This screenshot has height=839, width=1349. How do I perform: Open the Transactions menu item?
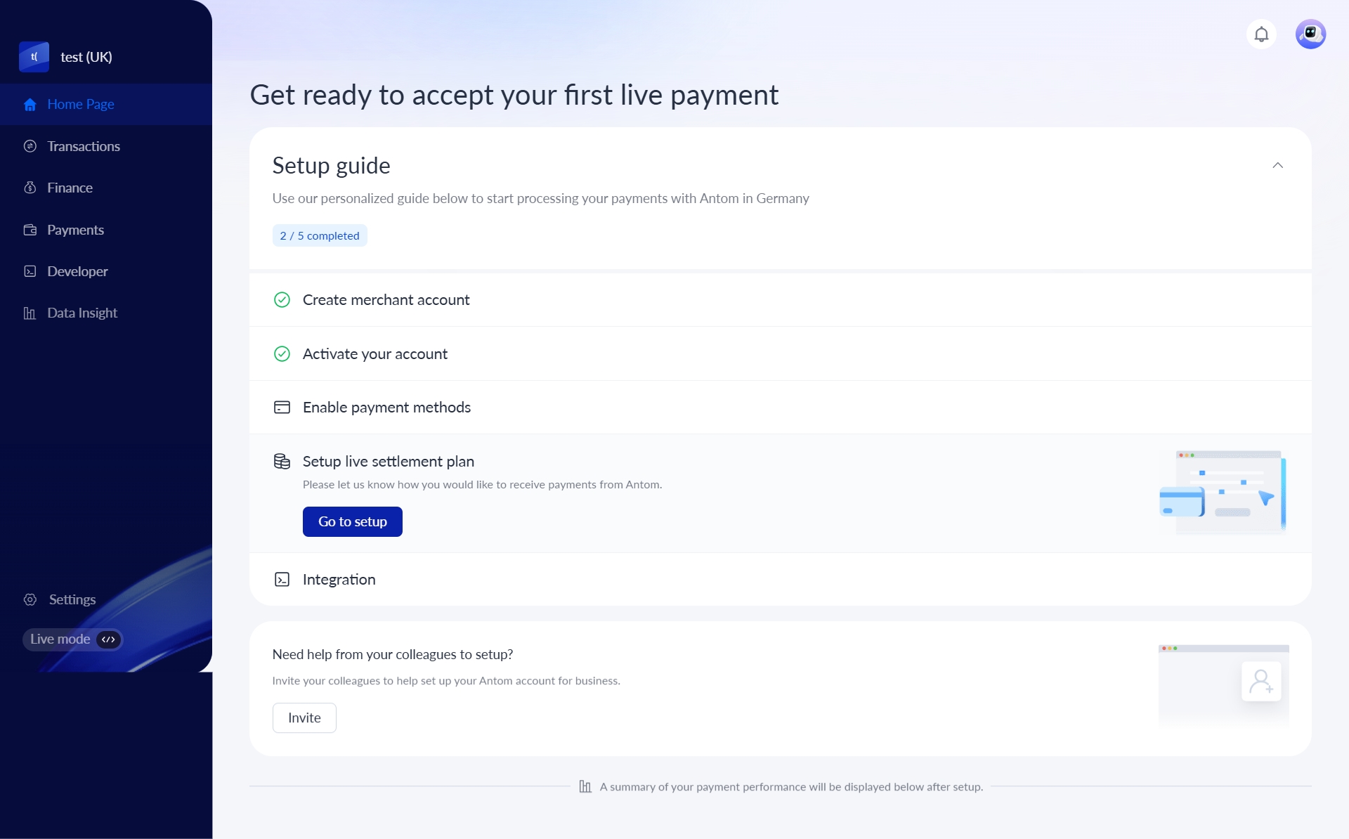click(83, 146)
